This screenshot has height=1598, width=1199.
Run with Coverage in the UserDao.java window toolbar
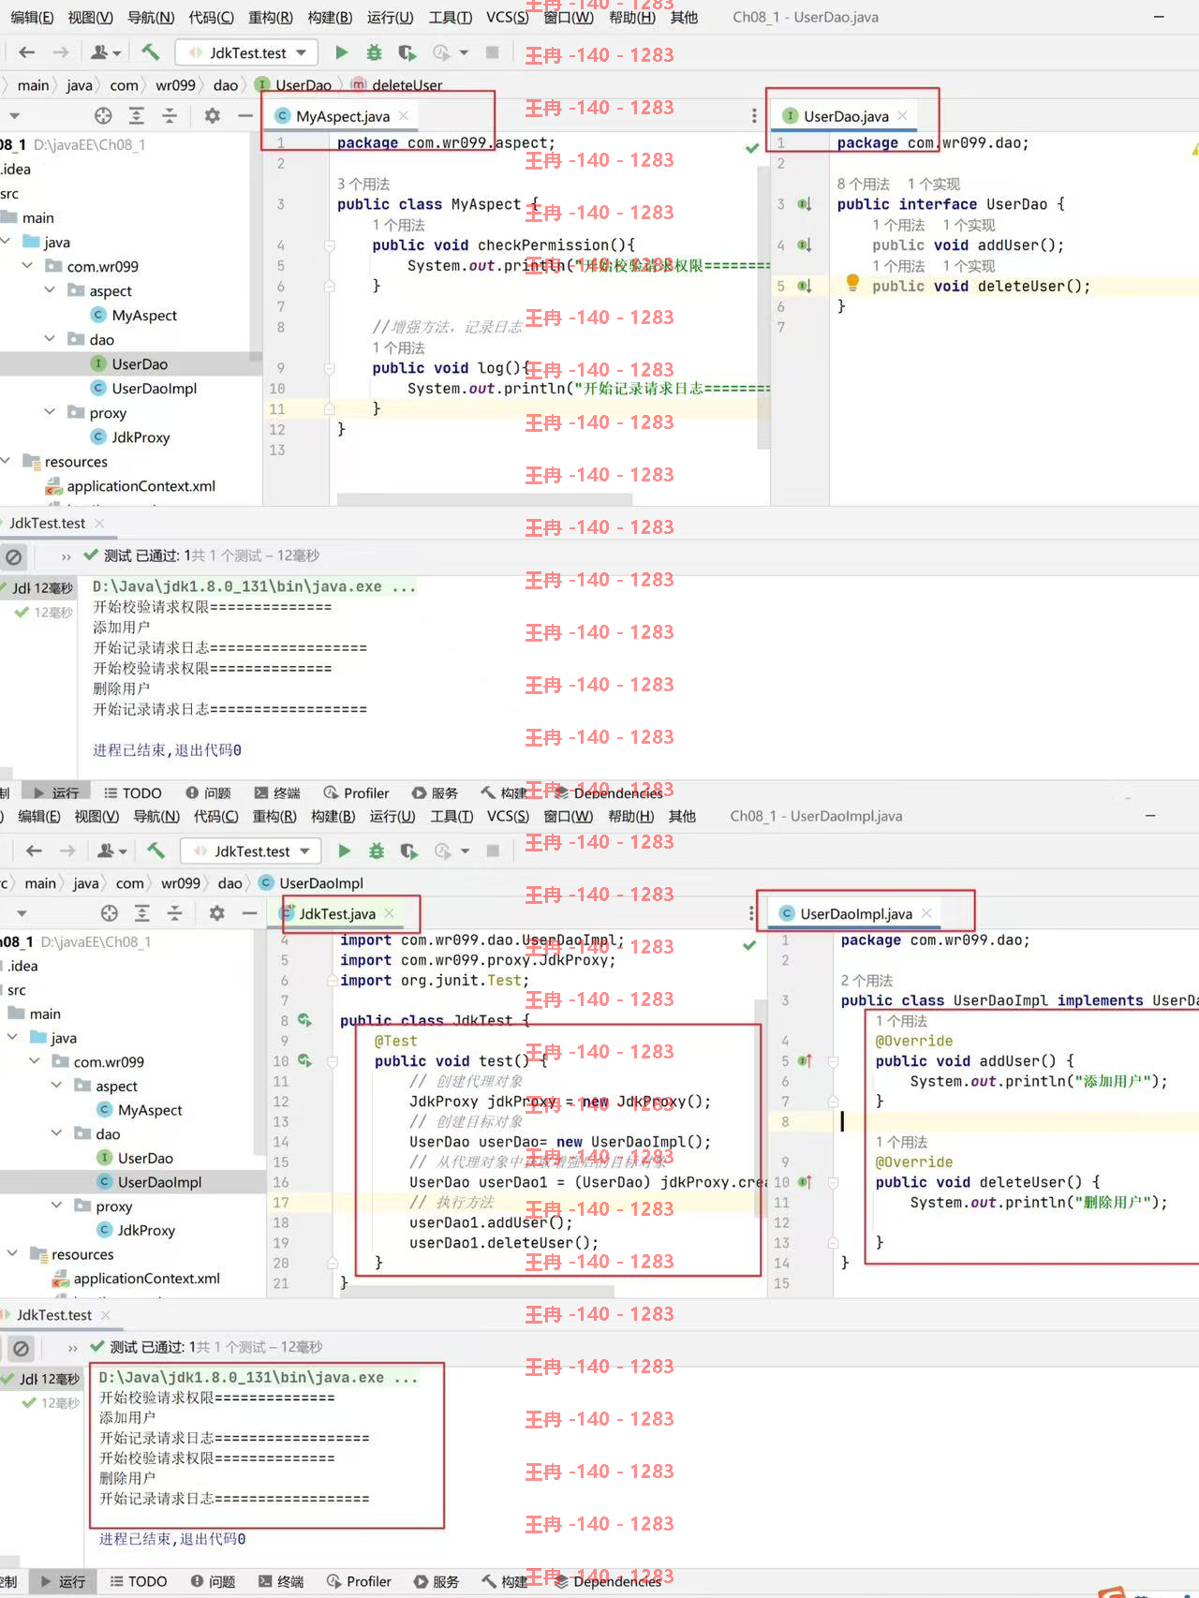[407, 52]
